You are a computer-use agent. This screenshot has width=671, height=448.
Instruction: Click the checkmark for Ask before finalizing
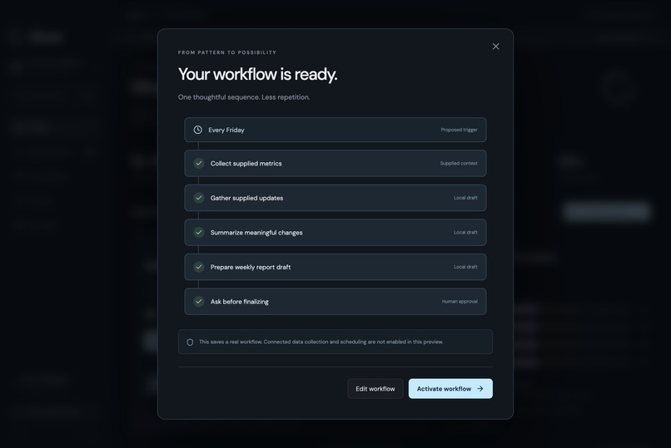(x=199, y=302)
